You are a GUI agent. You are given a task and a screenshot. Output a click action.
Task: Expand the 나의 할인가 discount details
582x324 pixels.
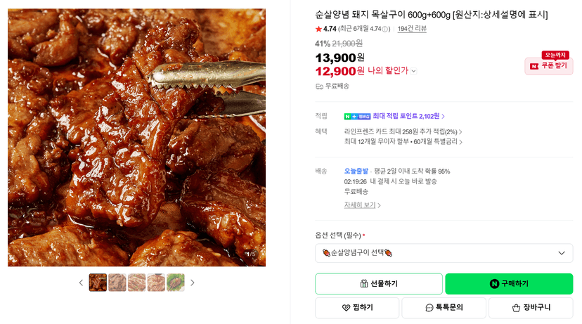414,71
